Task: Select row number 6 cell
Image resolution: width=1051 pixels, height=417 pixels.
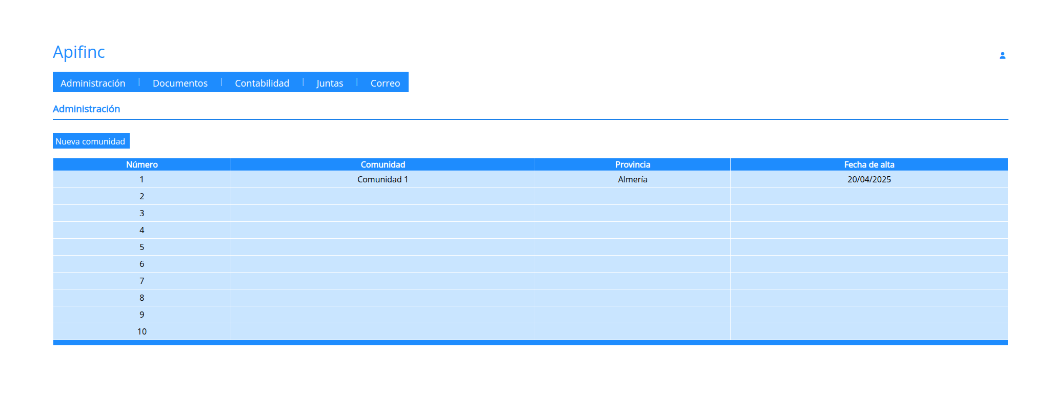Action: pyautogui.click(x=142, y=264)
